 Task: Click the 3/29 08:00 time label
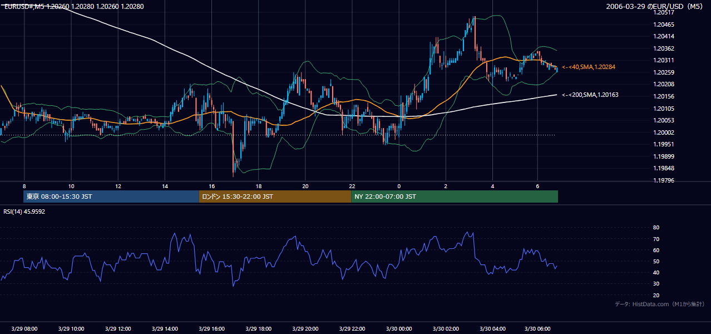click(24, 329)
